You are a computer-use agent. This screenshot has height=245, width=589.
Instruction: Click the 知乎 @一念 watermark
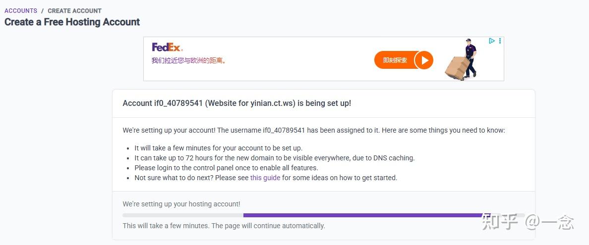[528, 222]
